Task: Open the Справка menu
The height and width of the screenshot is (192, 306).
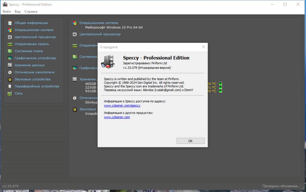Action: (31, 12)
